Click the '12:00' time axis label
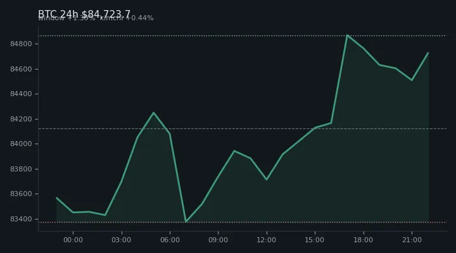 click(x=267, y=240)
